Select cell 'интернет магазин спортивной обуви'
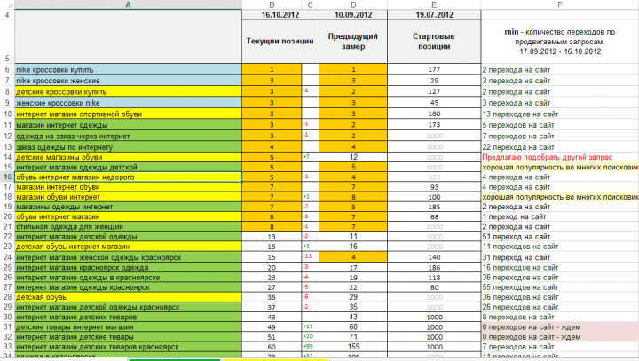 [128, 114]
